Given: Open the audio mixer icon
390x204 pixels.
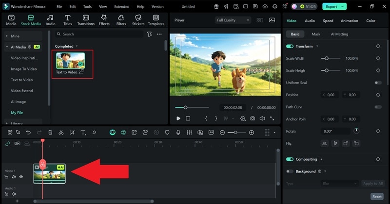Looking at the screenshot, I should 189,133.
